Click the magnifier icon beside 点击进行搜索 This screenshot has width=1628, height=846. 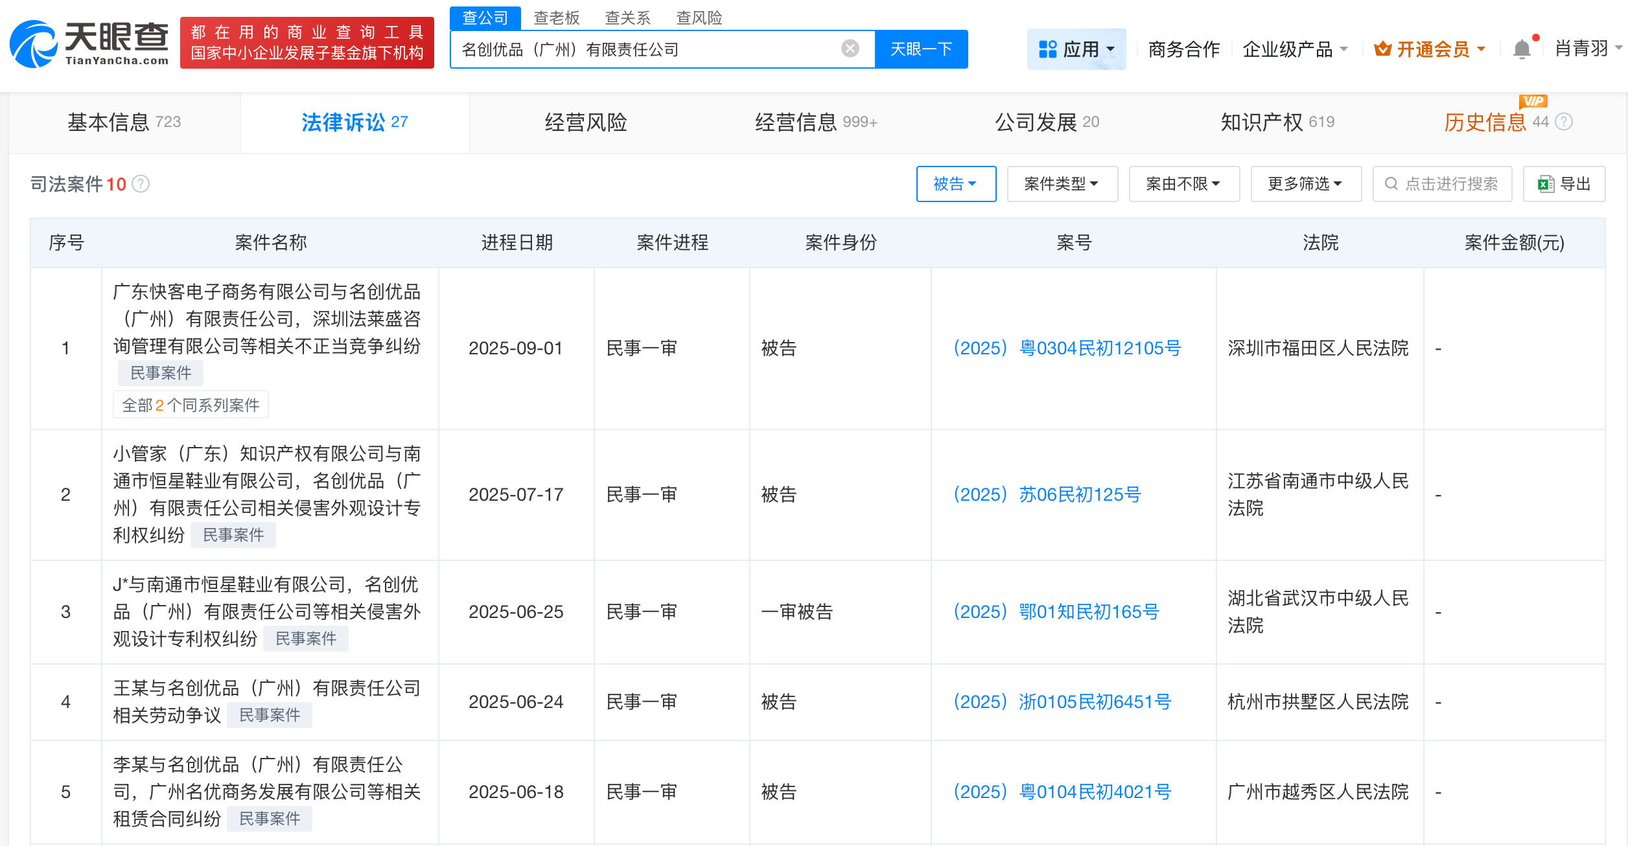click(1391, 184)
